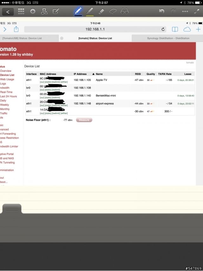Sort by the TX/RX Rate column header
The height and width of the screenshot is (271, 203).
(x=165, y=74)
